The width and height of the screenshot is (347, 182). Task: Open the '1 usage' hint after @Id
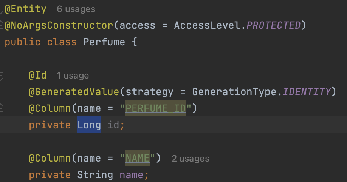tap(73, 76)
